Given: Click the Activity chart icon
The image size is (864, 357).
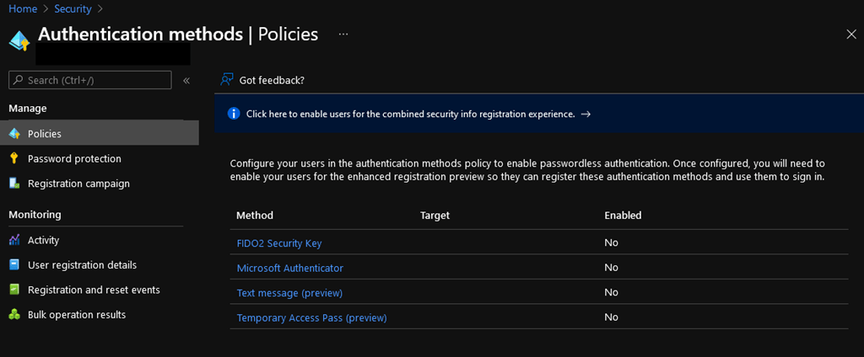Looking at the screenshot, I should tap(13, 240).
